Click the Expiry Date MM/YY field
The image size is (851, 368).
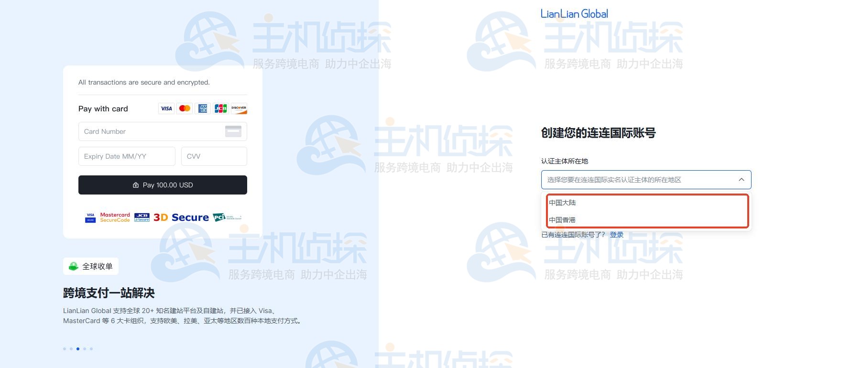point(127,156)
